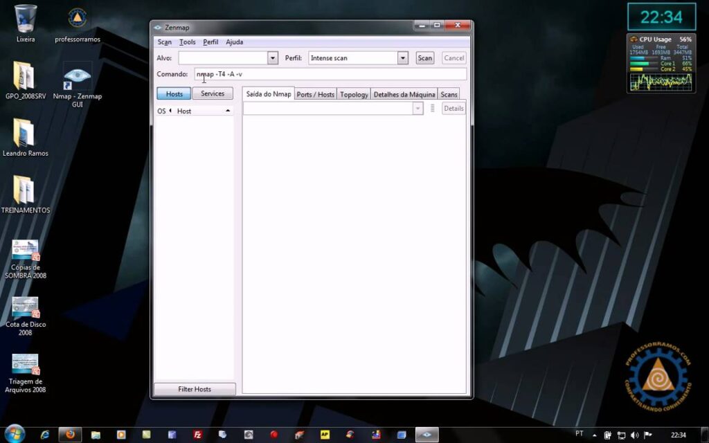Open Firefox from the taskbar
This screenshot has width=709, height=443.
70,435
